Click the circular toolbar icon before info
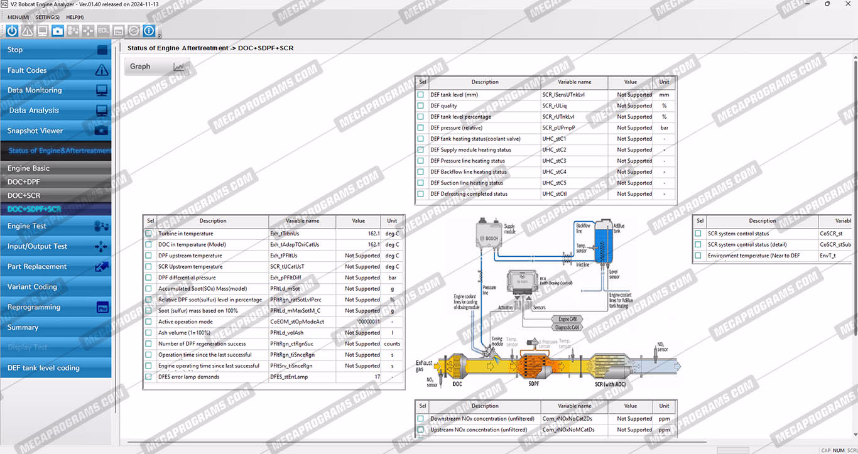858x454 pixels. [x=134, y=30]
